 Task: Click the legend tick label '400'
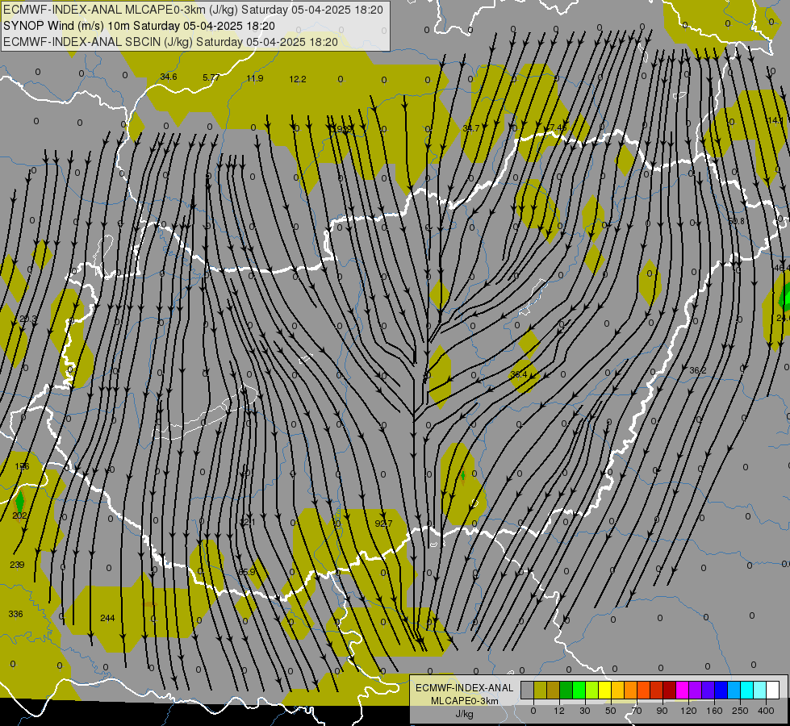tap(766, 711)
